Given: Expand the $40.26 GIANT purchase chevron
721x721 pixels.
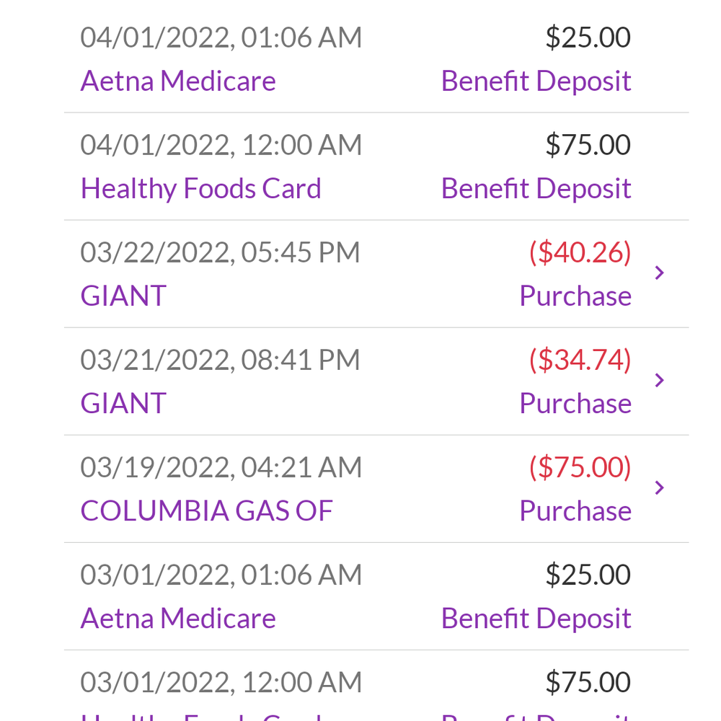Looking at the screenshot, I should [660, 273].
